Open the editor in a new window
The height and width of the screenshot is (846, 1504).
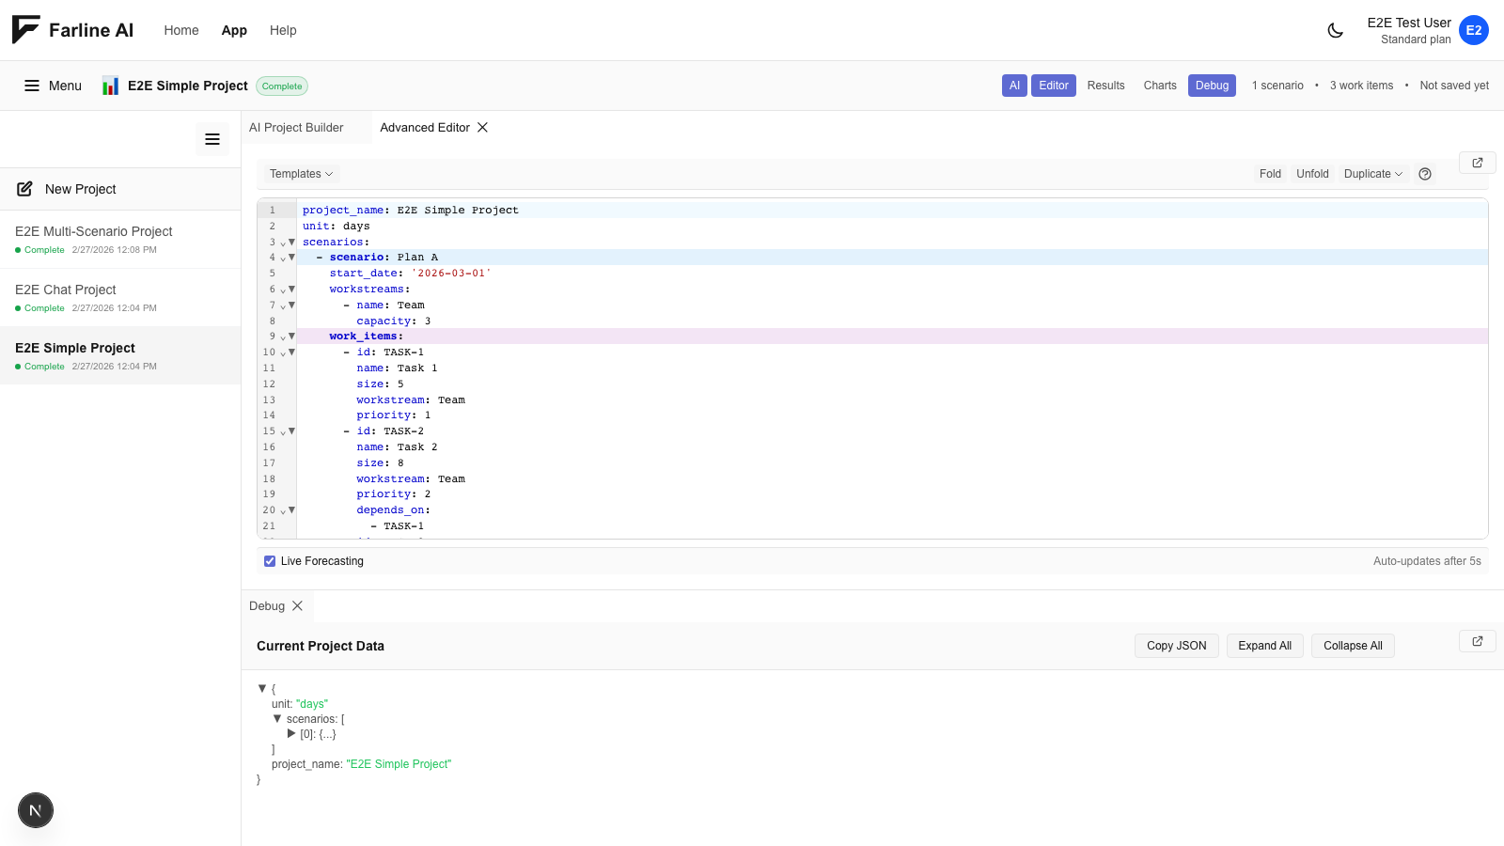pyautogui.click(x=1477, y=162)
